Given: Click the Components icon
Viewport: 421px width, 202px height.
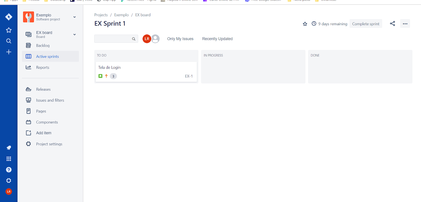Looking at the screenshot, I should click(x=28, y=122).
